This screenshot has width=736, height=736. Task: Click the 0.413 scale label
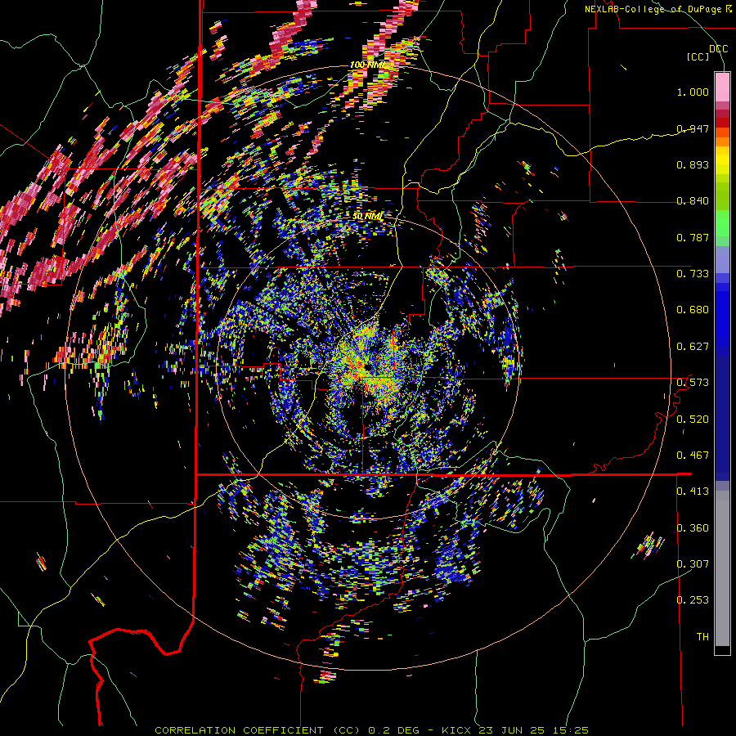click(x=693, y=491)
